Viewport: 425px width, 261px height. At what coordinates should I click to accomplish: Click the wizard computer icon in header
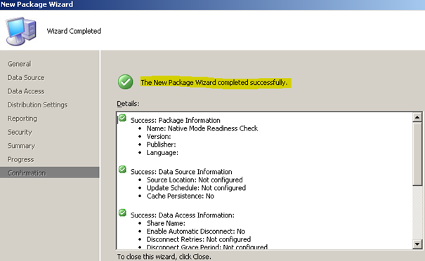coord(21,31)
